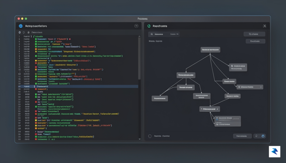Click the code editor scrollbar up arrow
The width and height of the screenshot is (286, 163).
(139, 37)
